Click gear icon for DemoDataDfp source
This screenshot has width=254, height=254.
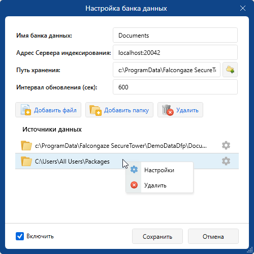pos(226,145)
